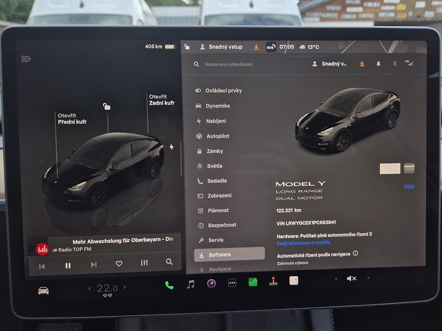Skip to the next radio track
This screenshot has width=442, height=331.
(x=94, y=264)
